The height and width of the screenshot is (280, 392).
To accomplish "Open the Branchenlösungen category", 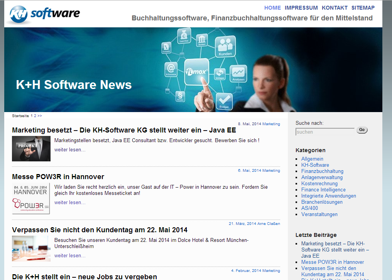I will click(x=322, y=202).
